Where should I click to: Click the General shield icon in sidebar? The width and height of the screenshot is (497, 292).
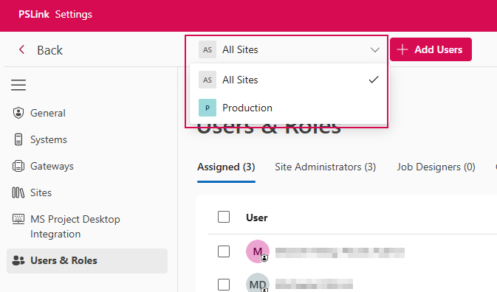[x=18, y=113]
